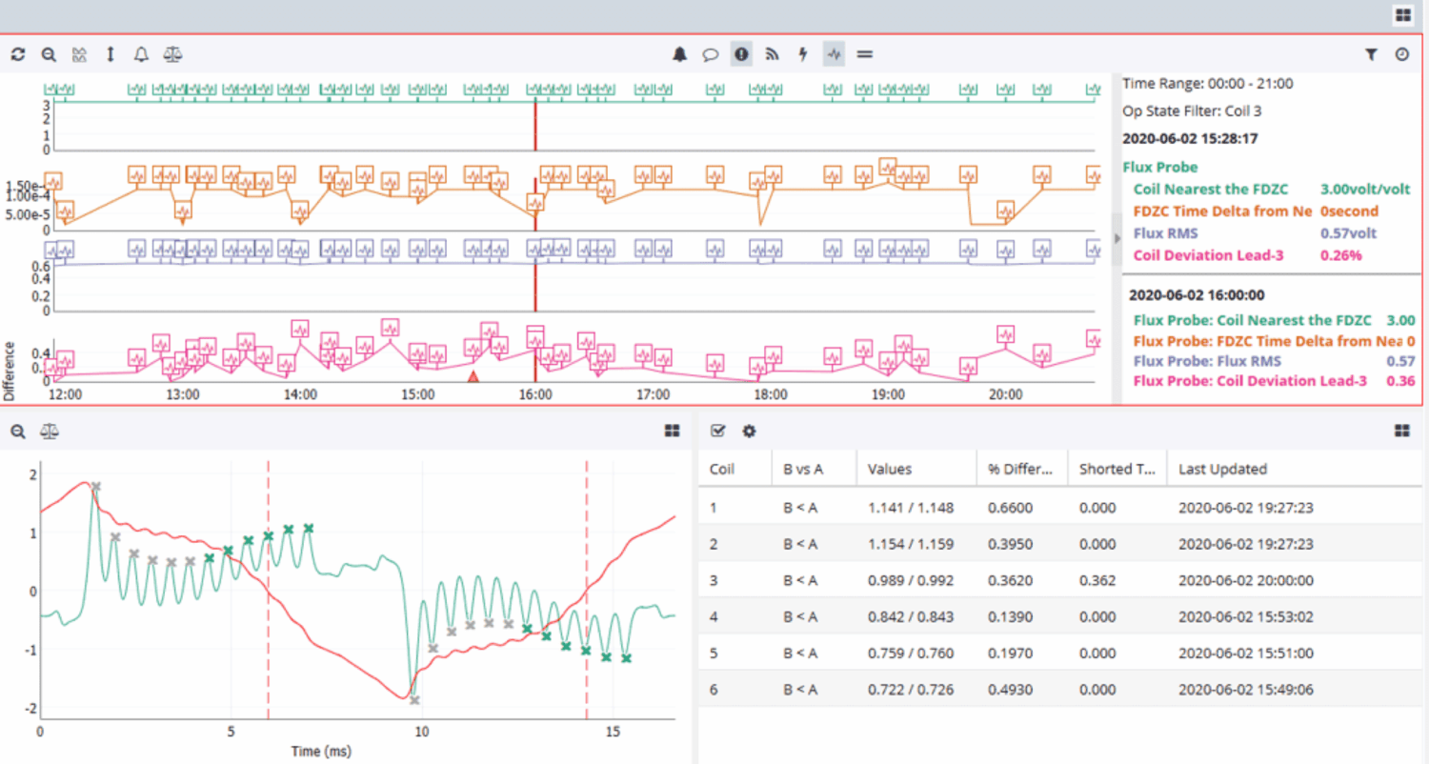The width and height of the screenshot is (1429, 764).
Task: Click the red triangle marker on time axis
Action: point(473,377)
